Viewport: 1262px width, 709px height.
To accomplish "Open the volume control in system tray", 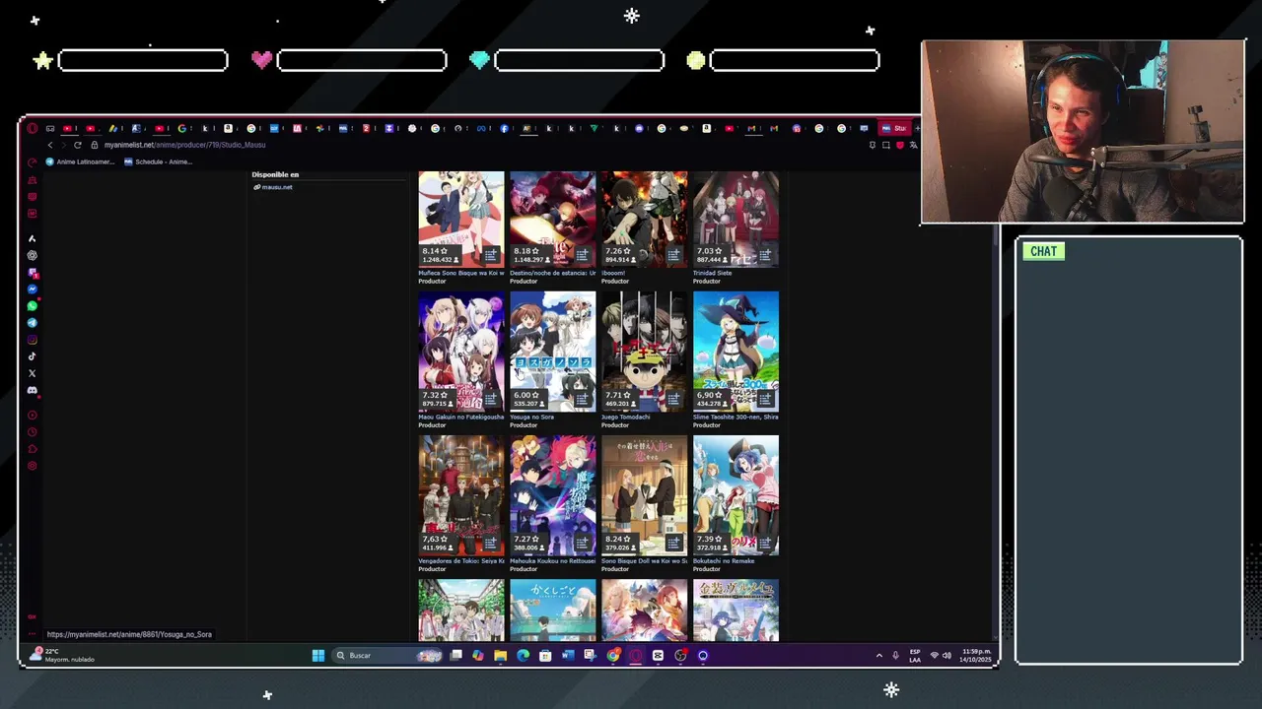I will [946, 655].
